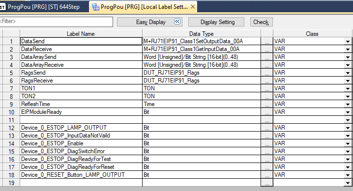Click the Time data type cell of RefleshTime

click(x=202, y=104)
